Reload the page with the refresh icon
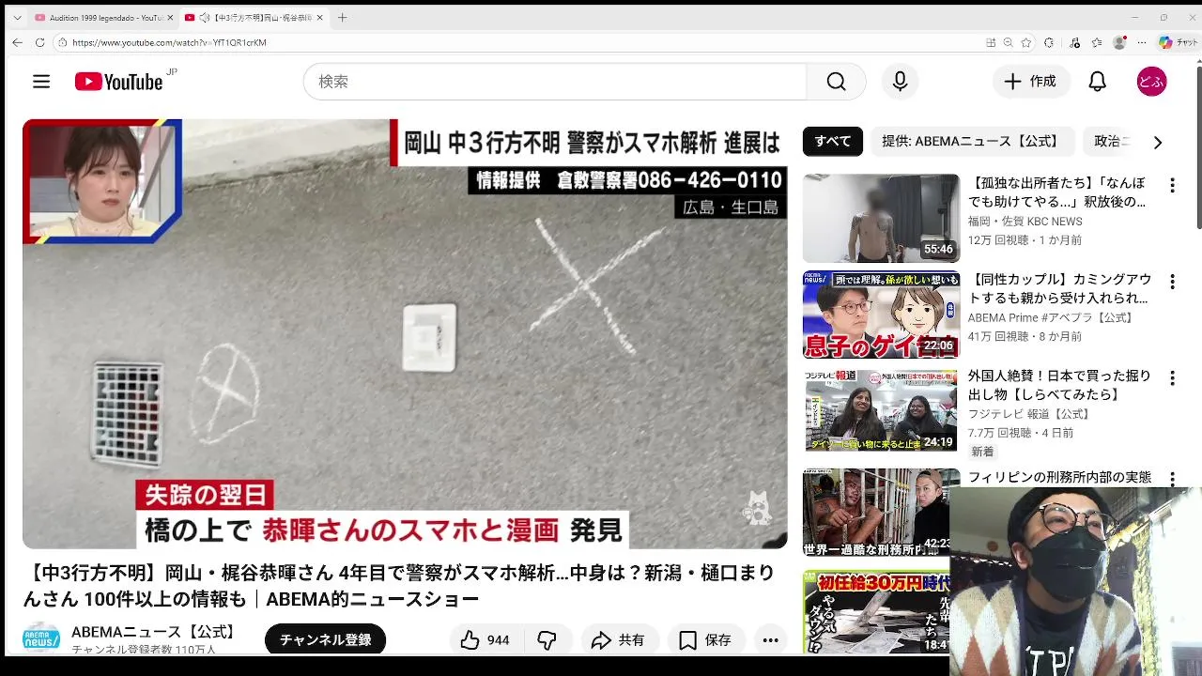Image resolution: width=1202 pixels, height=676 pixels. [39, 42]
